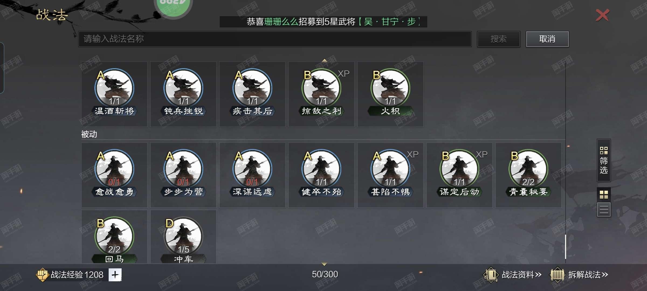The image size is (647, 291).
Task: Click the 取消 cancel button
Action: 547,39
